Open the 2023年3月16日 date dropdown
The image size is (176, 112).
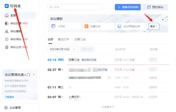click(x=63, y=49)
